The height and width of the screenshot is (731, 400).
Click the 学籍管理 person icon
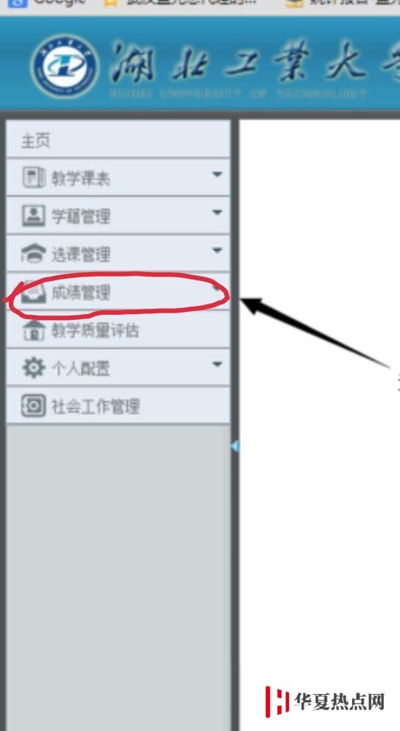(34, 216)
